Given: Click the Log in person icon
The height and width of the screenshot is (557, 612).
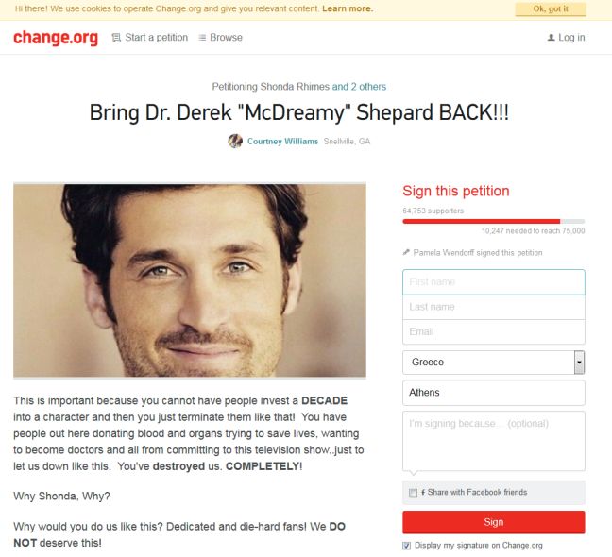Looking at the screenshot, I should click(x=552, y=38).
